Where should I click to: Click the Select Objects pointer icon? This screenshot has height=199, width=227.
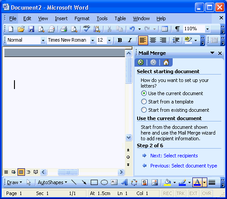[28, 182]
